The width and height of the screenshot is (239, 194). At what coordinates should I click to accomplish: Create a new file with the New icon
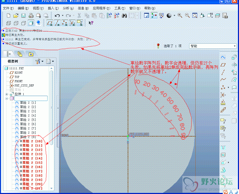(x=9, y=15)
